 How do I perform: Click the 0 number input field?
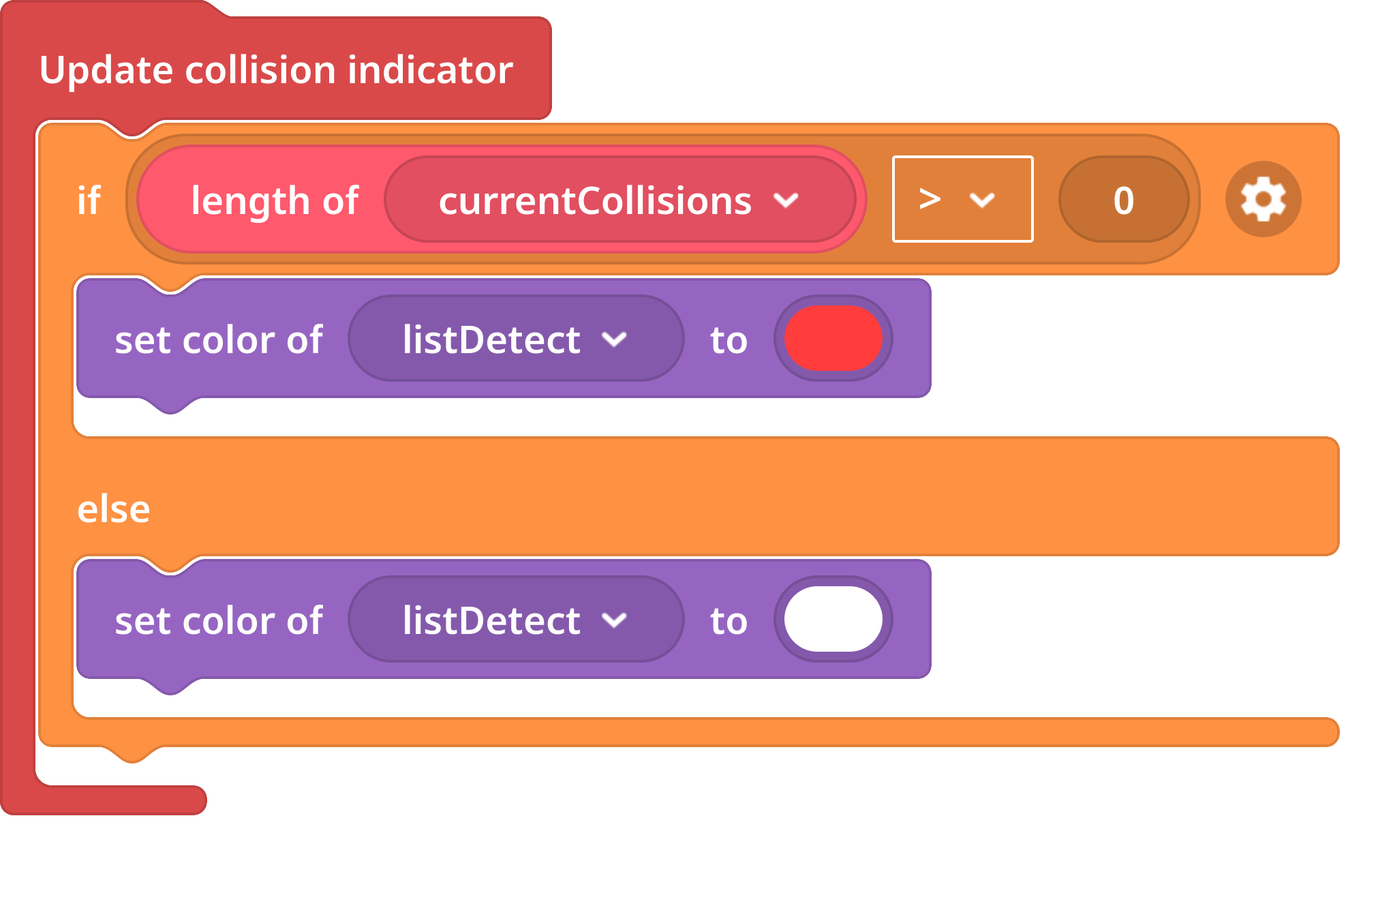1124,200
